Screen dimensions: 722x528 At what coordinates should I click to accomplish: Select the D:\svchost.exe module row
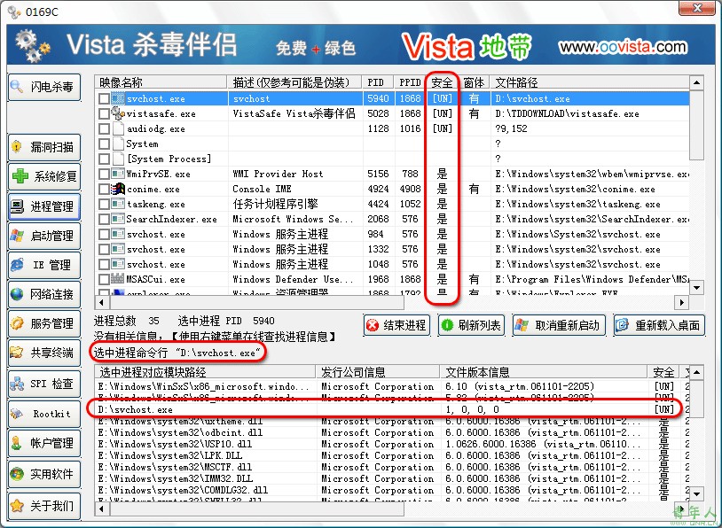click(392, 409)
